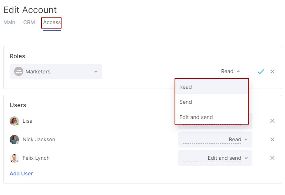Switch to the CRM tab
Image resolution: width=285 pixels, height=195 pixels.
[x=29, y=22]
